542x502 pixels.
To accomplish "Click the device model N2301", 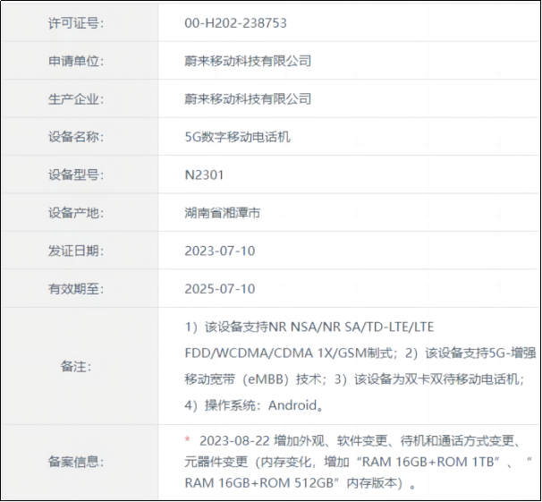I will point(204,175).
